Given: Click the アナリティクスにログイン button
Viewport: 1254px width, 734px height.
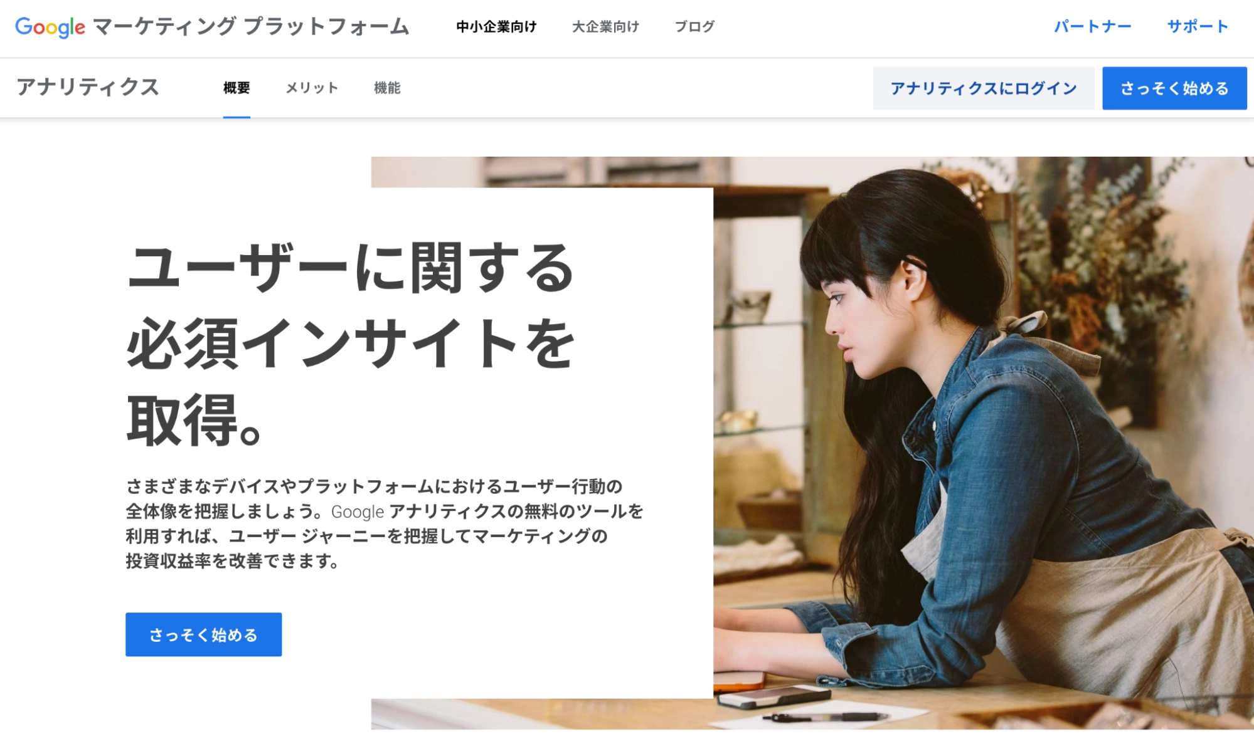Looking at the screenshot, I should (983, 88).
